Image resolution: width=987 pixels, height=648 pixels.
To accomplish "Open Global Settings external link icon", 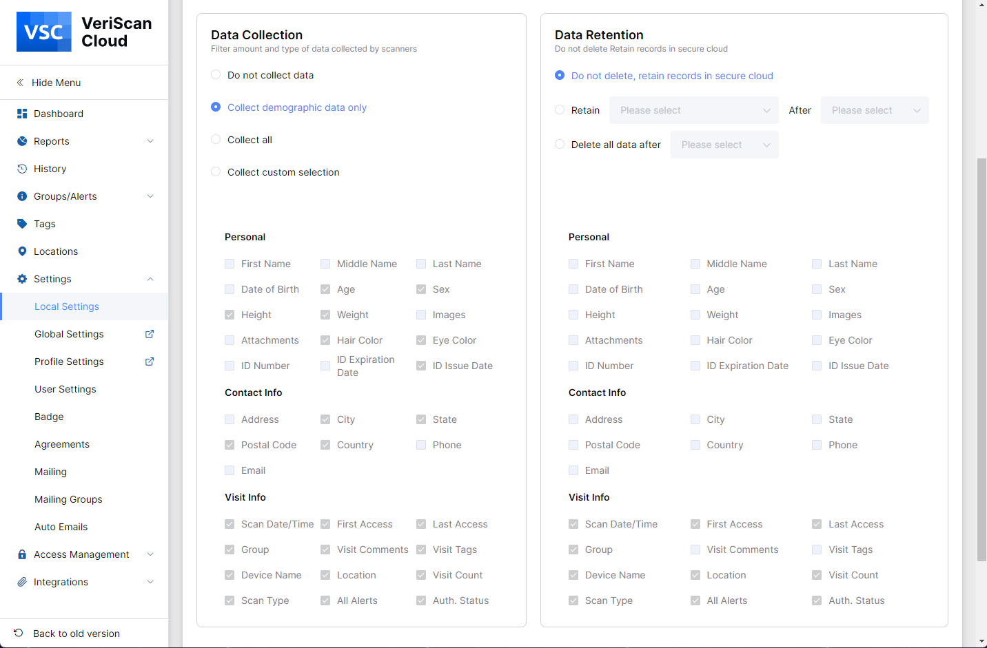I will click(x=150, y=334).
